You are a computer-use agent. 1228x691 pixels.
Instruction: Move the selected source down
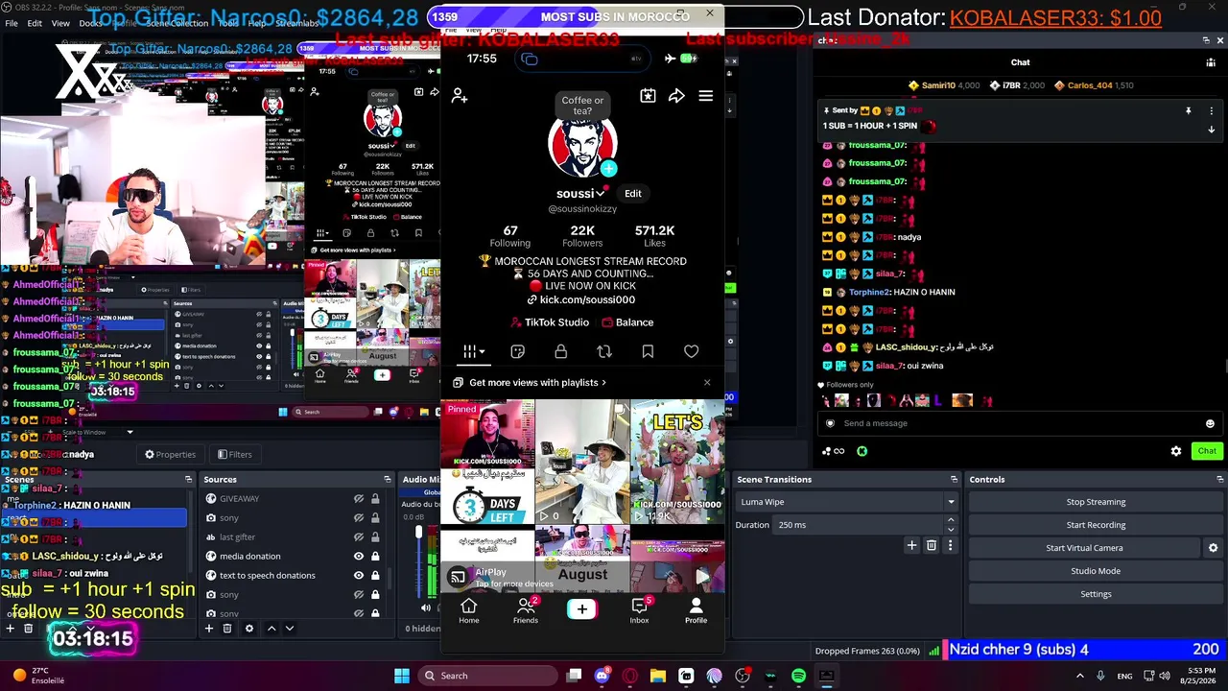click(289, 629)
